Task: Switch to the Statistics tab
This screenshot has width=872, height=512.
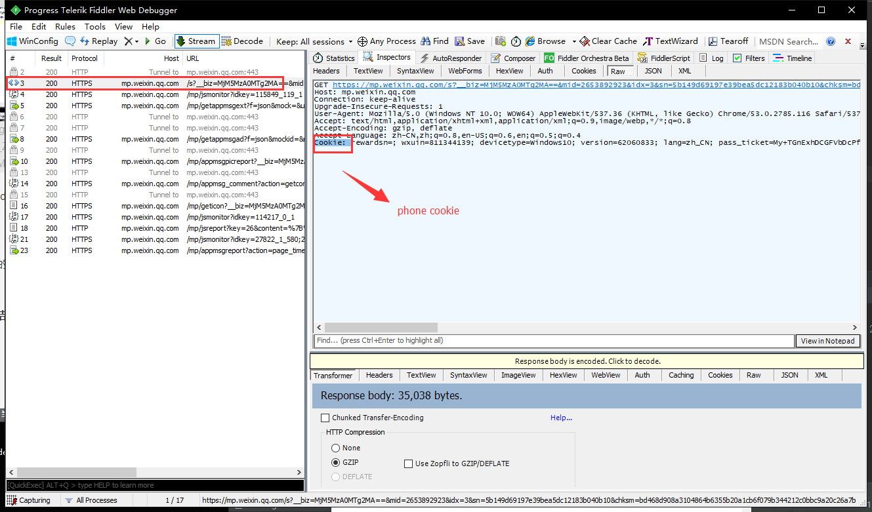Action: click(334, 58)
